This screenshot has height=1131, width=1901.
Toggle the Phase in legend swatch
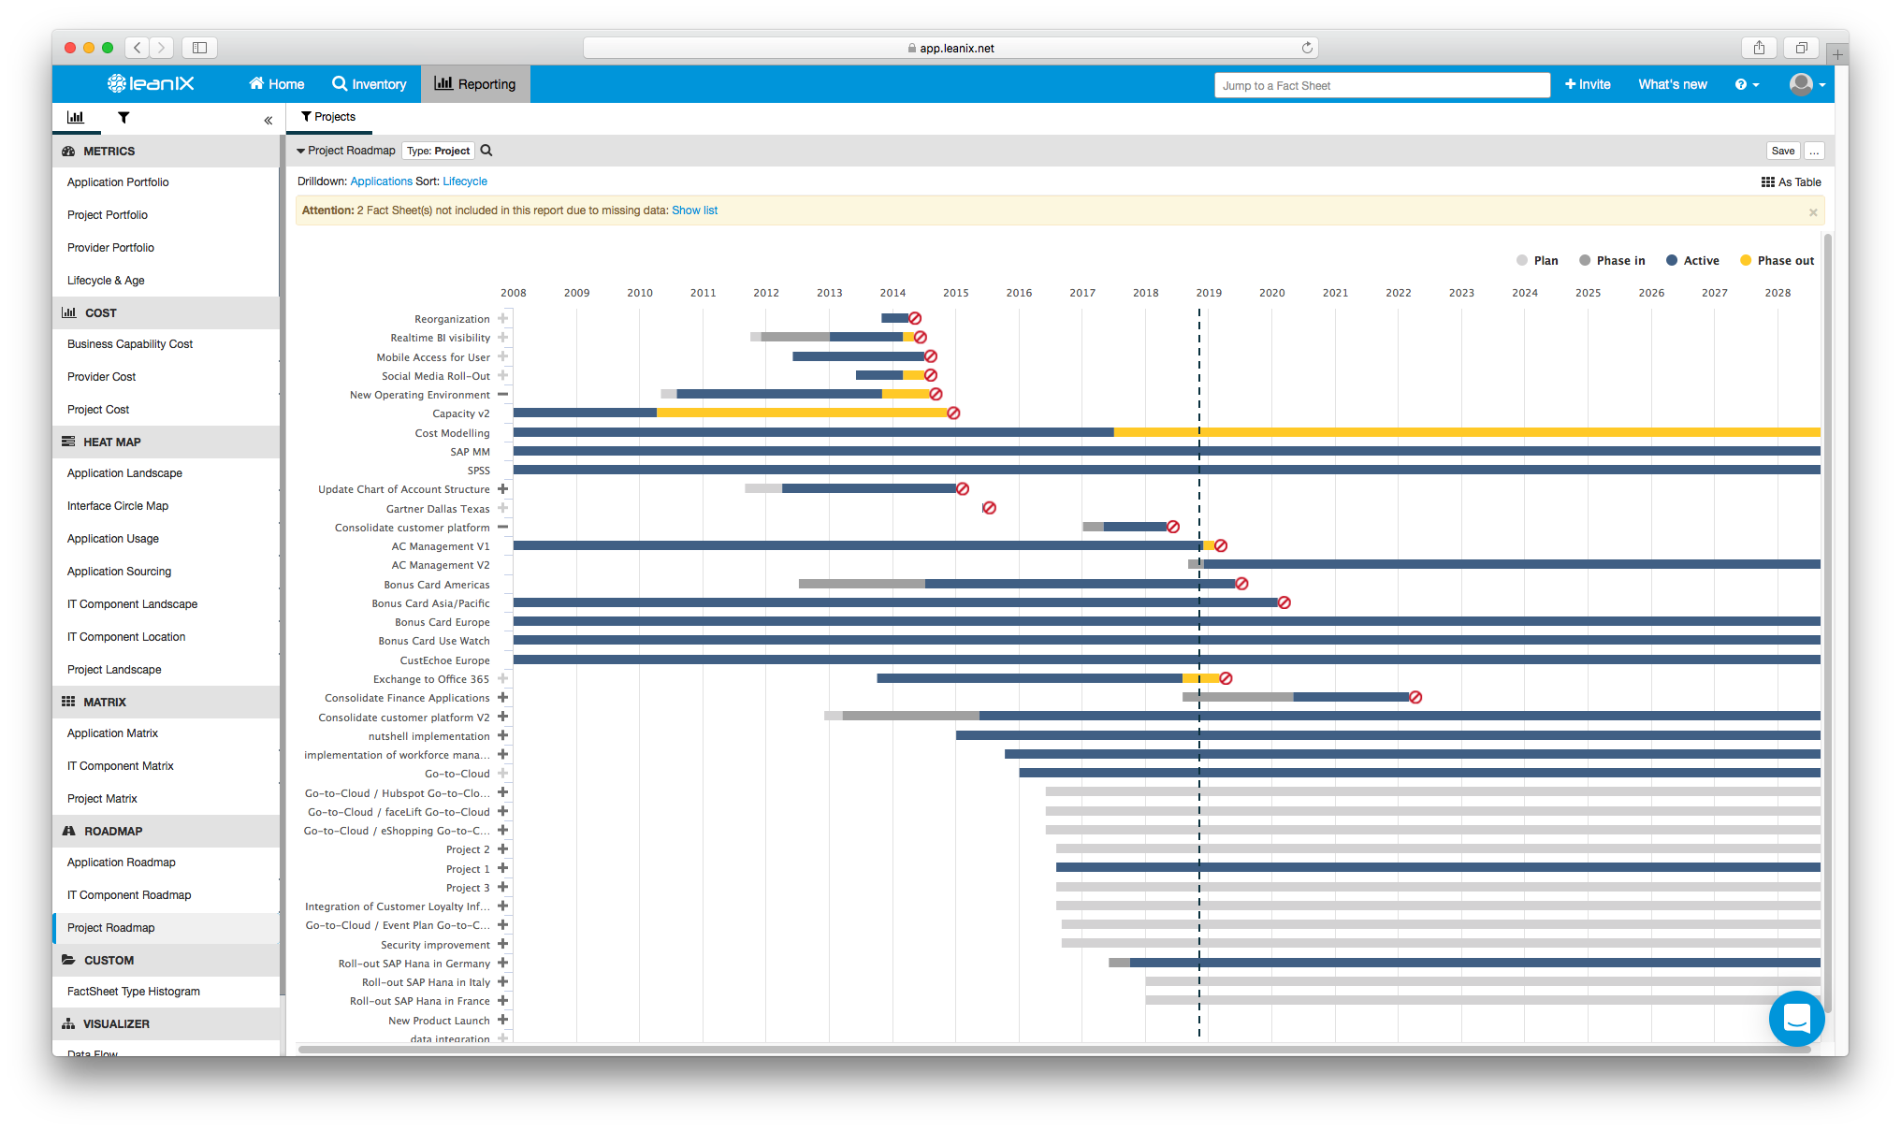[x=1585, y=261]
